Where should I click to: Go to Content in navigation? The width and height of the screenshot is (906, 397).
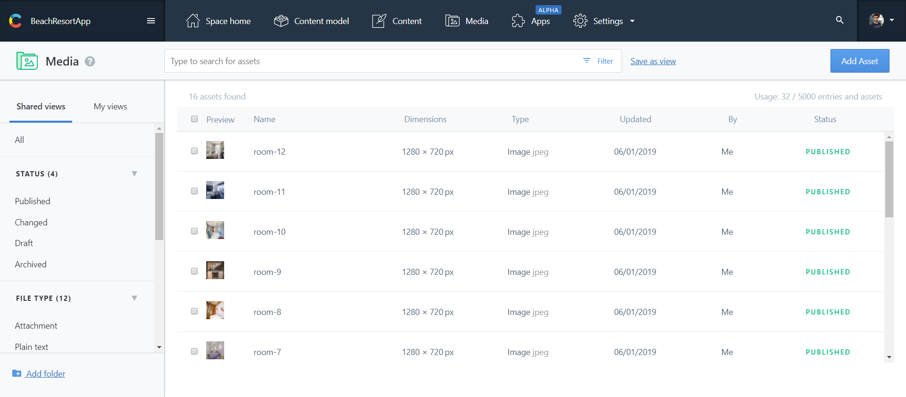click(397, 21)
